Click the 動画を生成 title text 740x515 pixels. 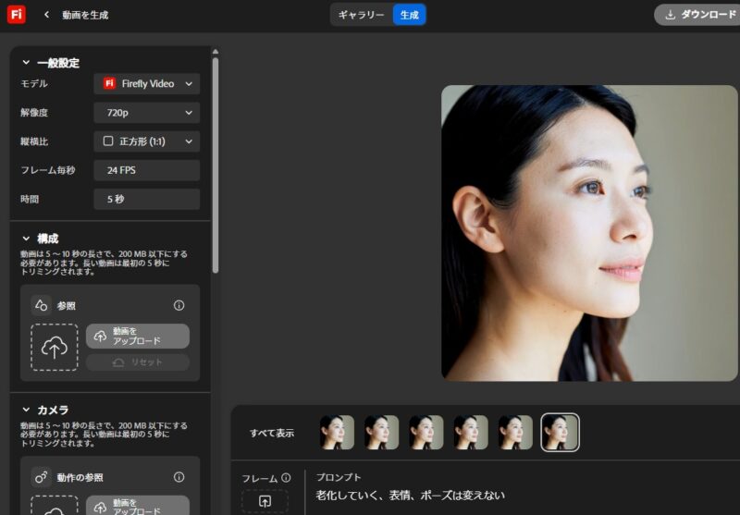point(85,15)
